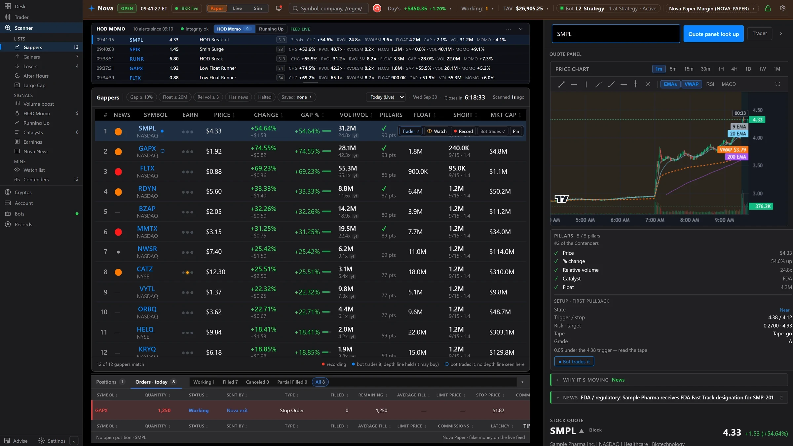Select the crosshair line tool

tap(635, 84)
